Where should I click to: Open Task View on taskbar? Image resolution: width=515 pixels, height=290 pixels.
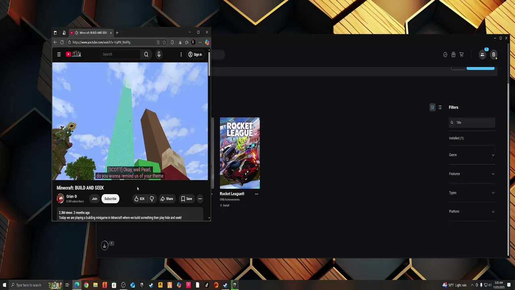coord(67,285)
